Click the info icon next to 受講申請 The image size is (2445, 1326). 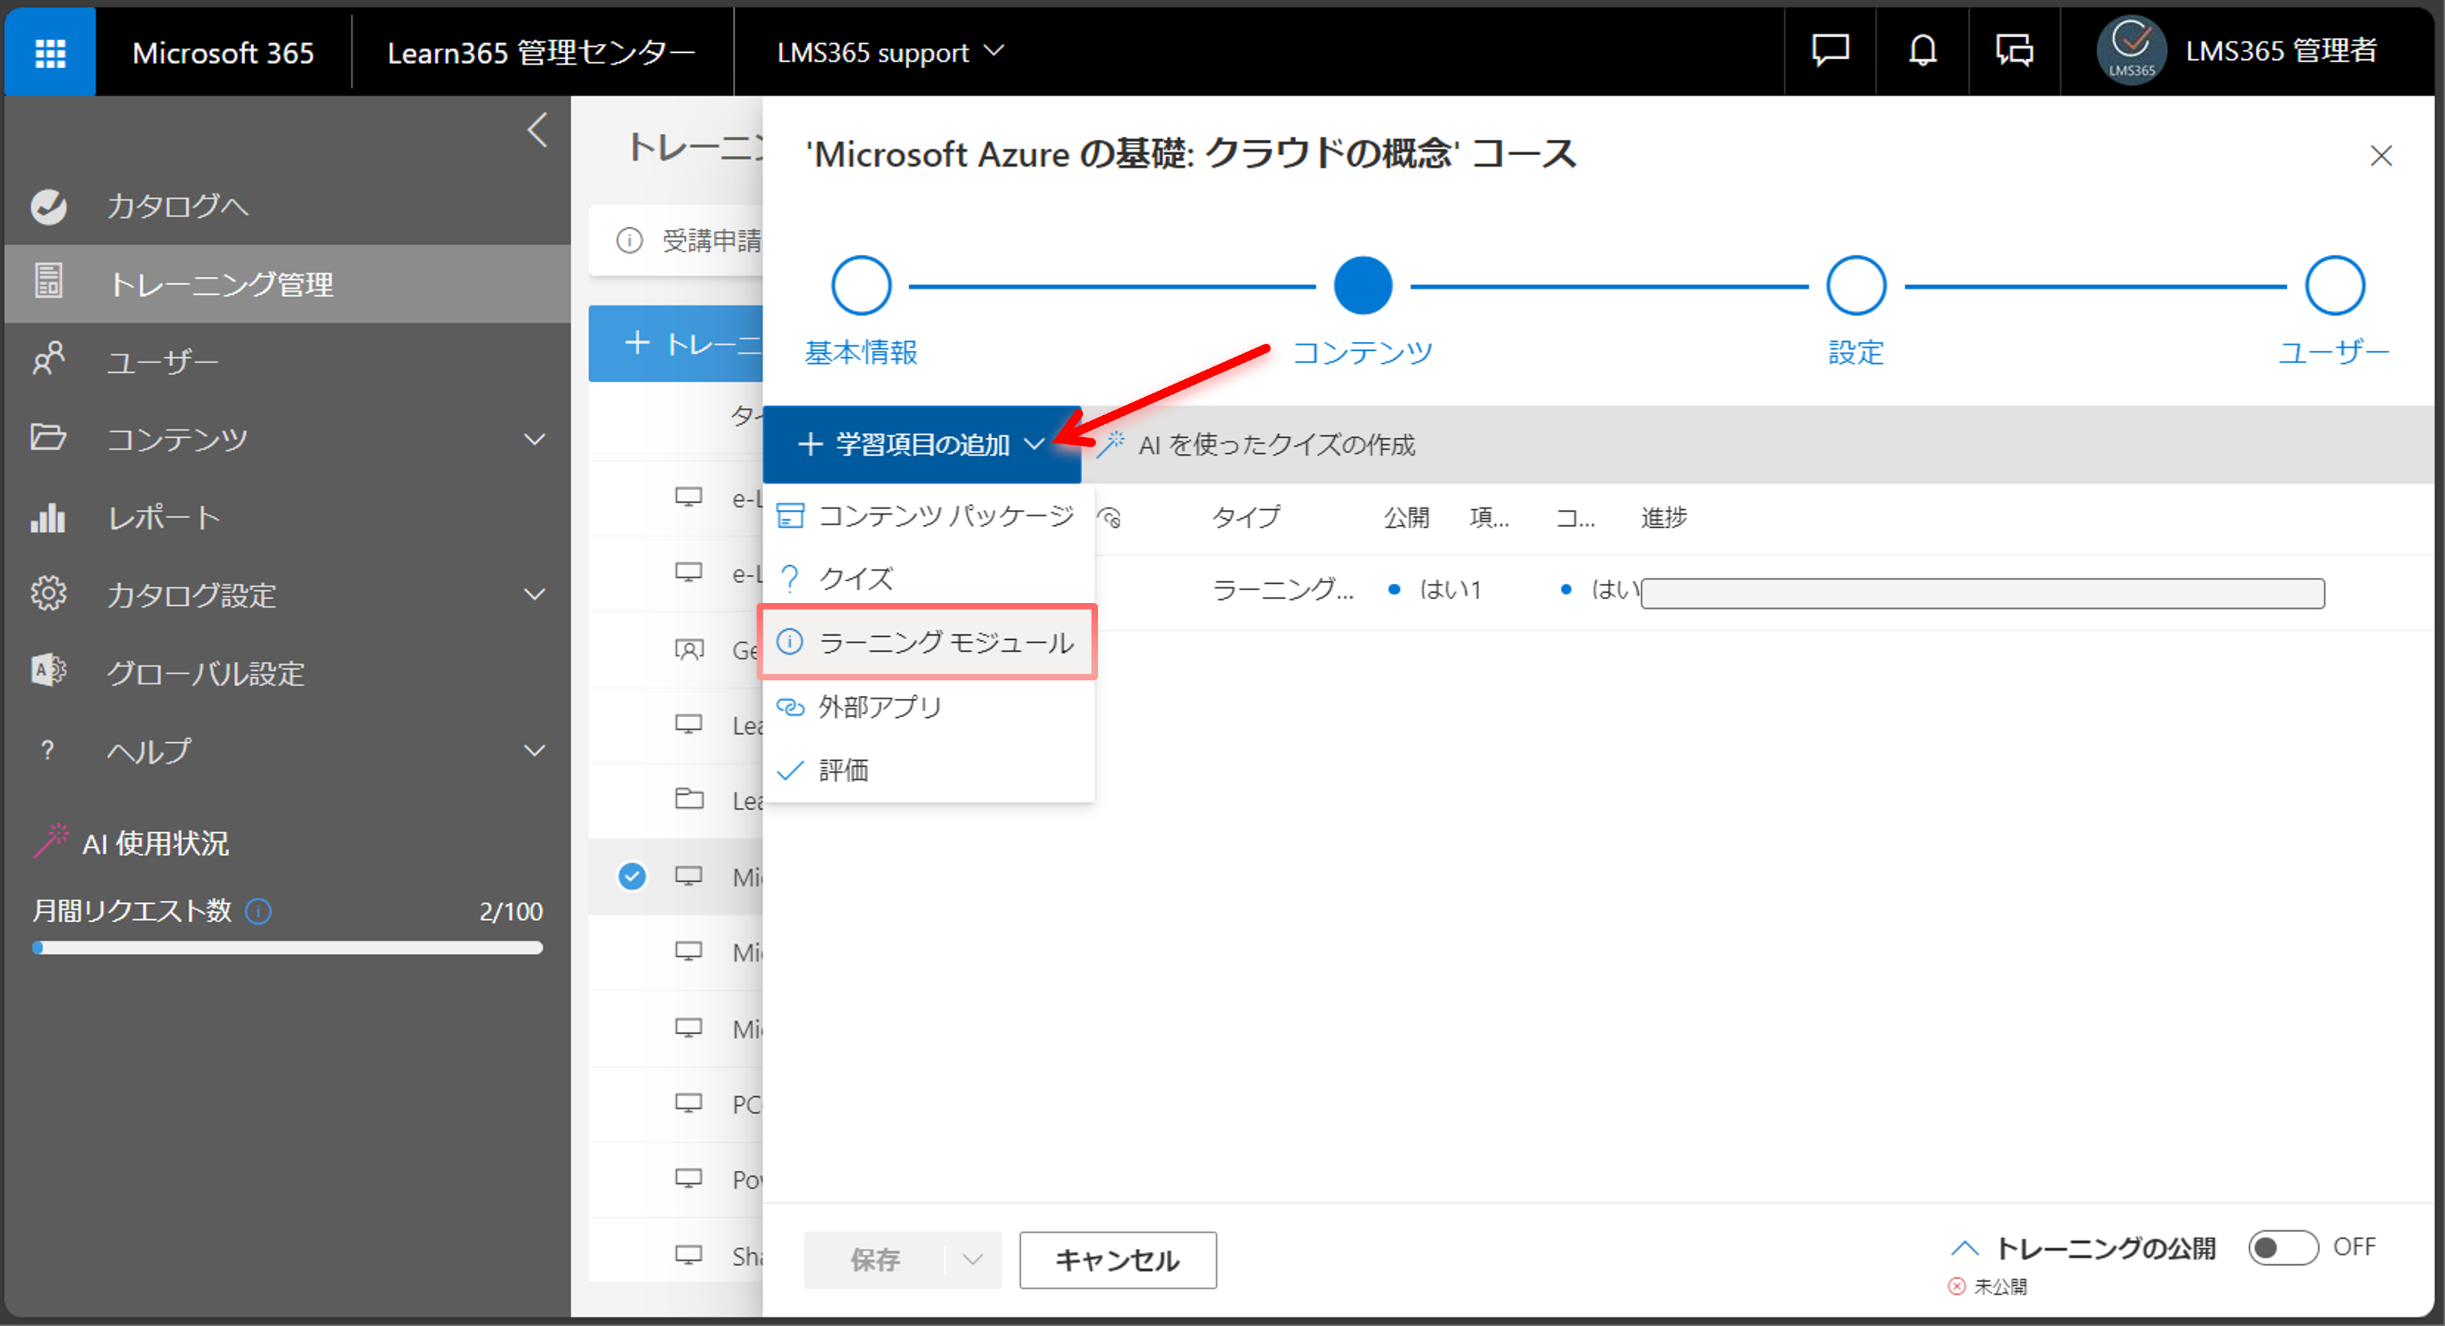[x=629, y=240]
